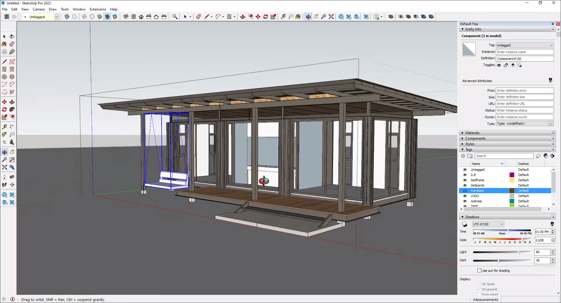Viewport: 561px width, 303px height.
Task: Enable X-Ray face style icon
Action: coord(67,17)
